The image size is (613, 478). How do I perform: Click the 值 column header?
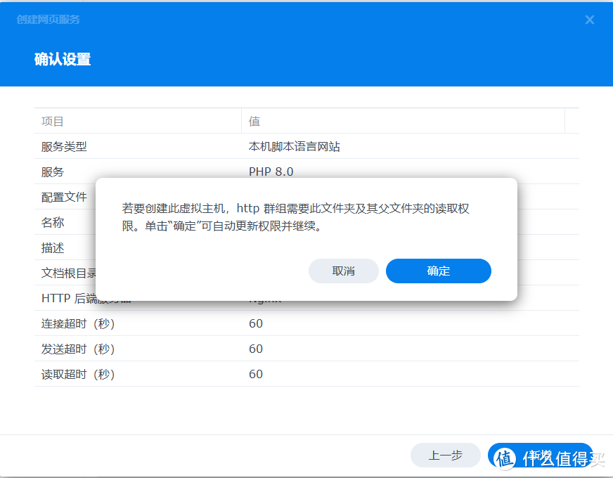(254, 121)
